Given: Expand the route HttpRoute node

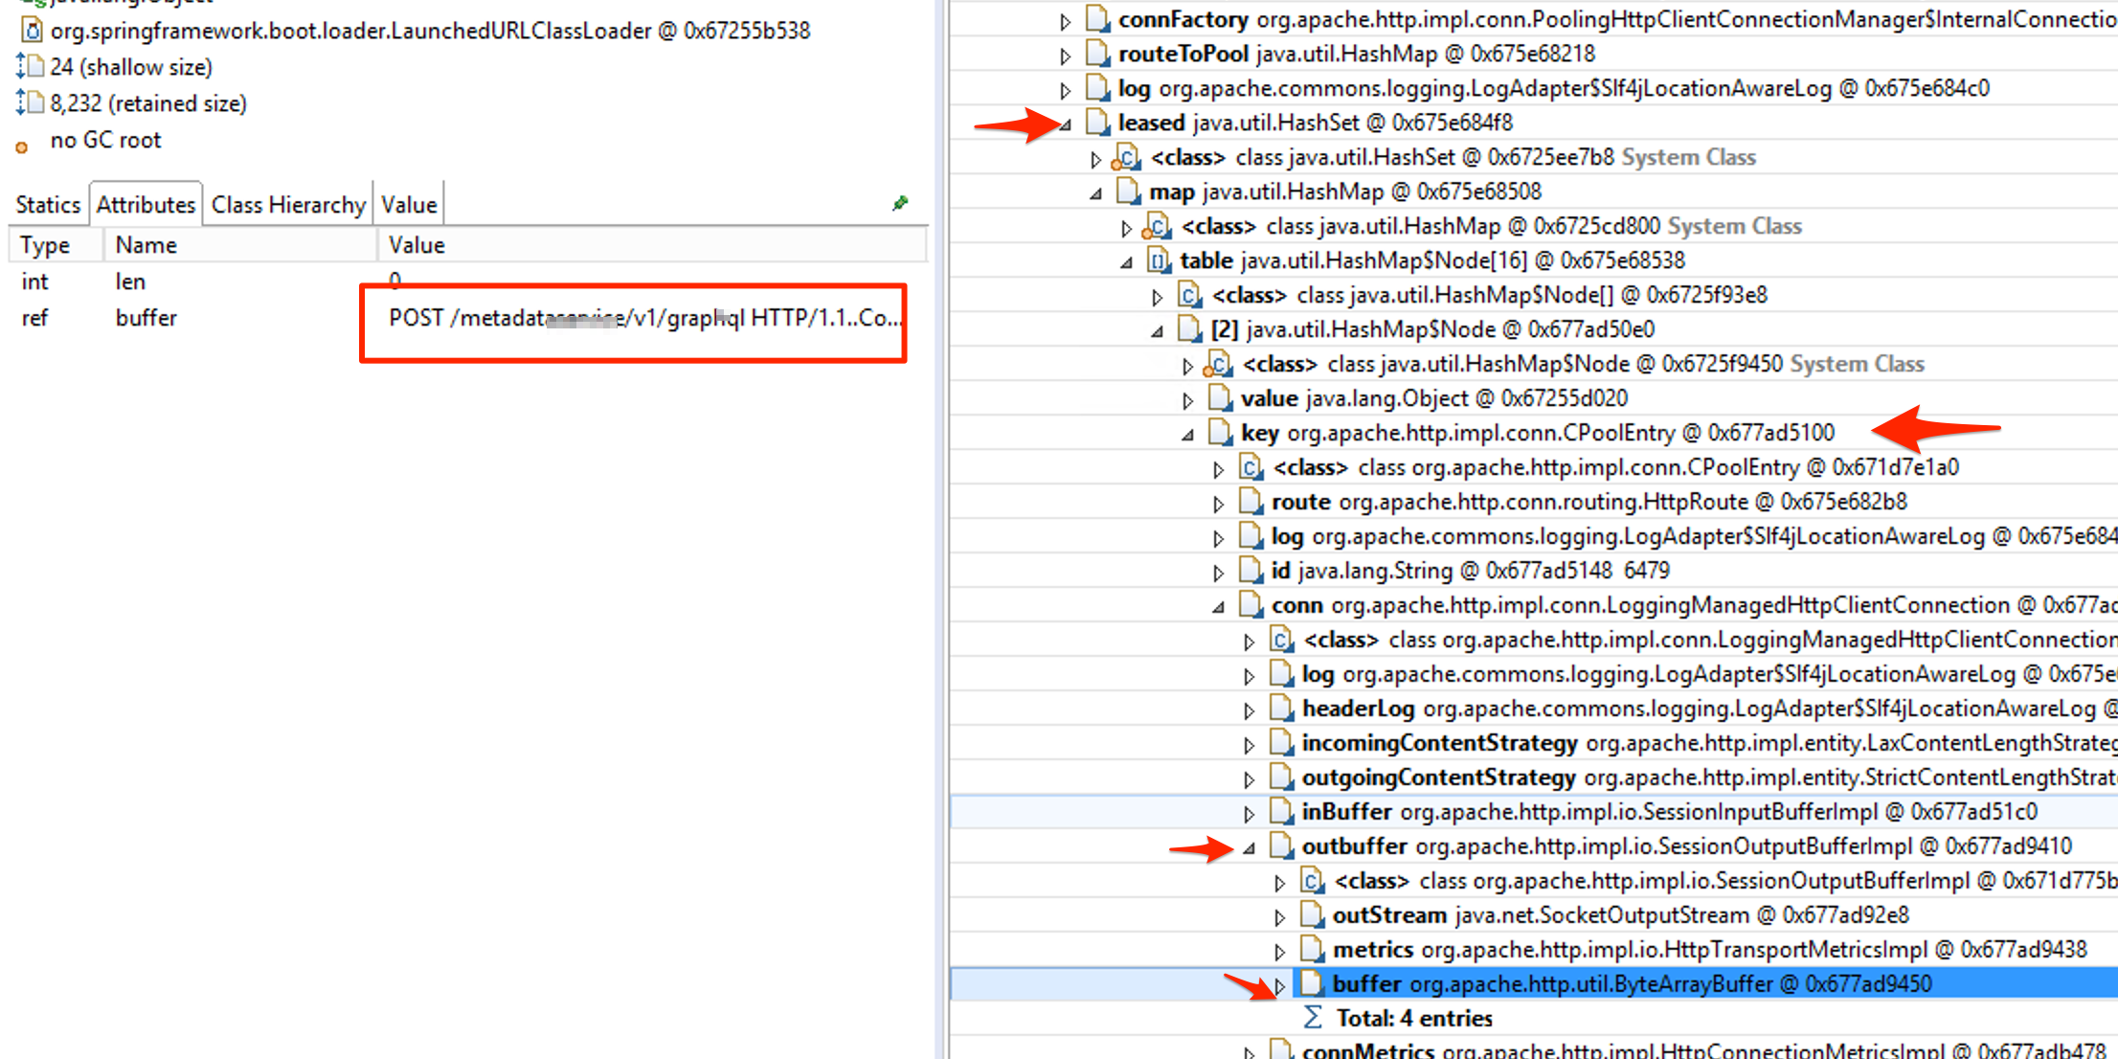Looking at the screenshot, I should point(1219,502).
